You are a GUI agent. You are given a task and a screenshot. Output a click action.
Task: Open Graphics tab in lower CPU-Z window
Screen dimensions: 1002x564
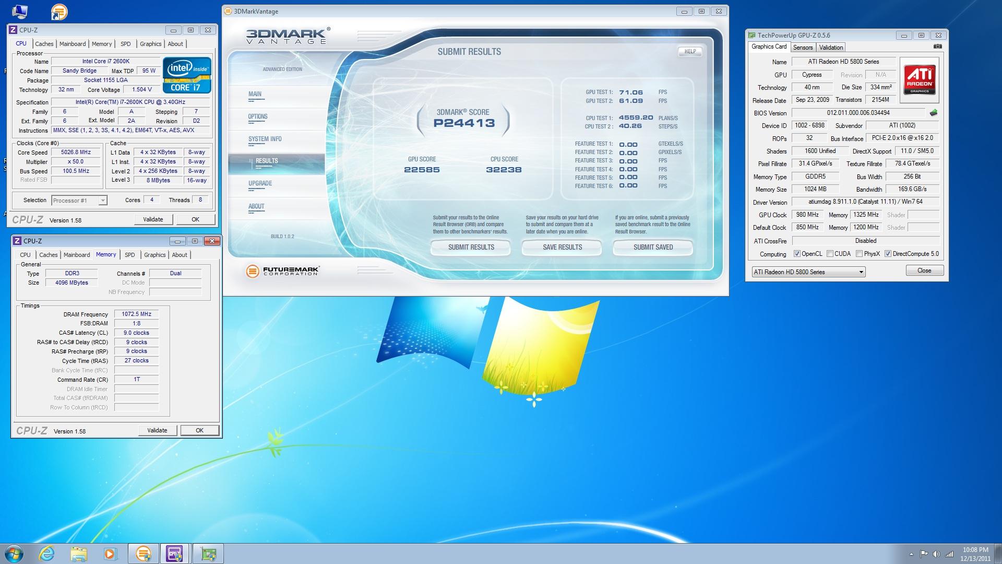155,255
